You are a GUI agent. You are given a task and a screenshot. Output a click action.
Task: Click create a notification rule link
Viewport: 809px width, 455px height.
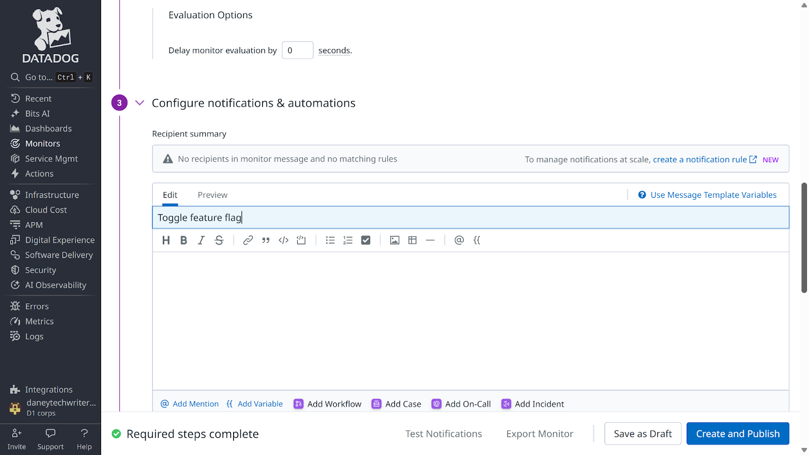pos(705,159)
